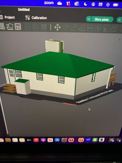The height and width of the screenshot is (163, 122).
Task: Click the fork and knife menu bar icon
Action: [68, 4]
